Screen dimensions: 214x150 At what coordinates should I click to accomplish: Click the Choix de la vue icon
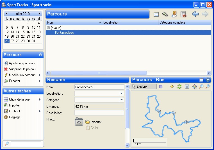pos(6,99)
